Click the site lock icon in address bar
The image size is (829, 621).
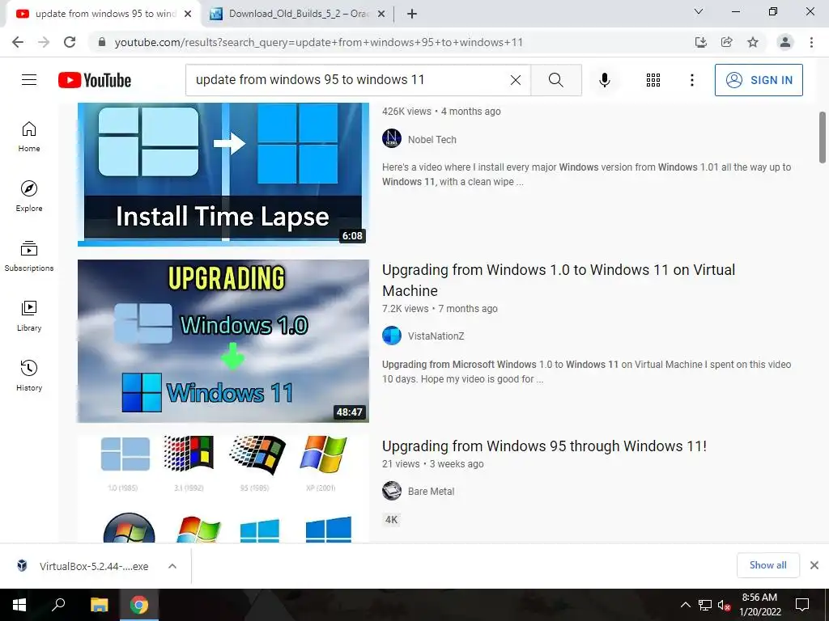[x=102, y=42]
